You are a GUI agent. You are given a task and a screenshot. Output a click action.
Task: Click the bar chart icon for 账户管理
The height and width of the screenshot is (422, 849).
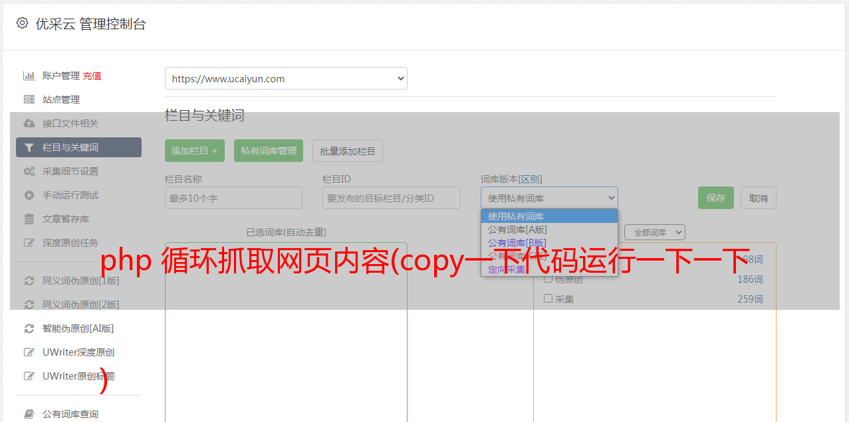coord(29,76)
